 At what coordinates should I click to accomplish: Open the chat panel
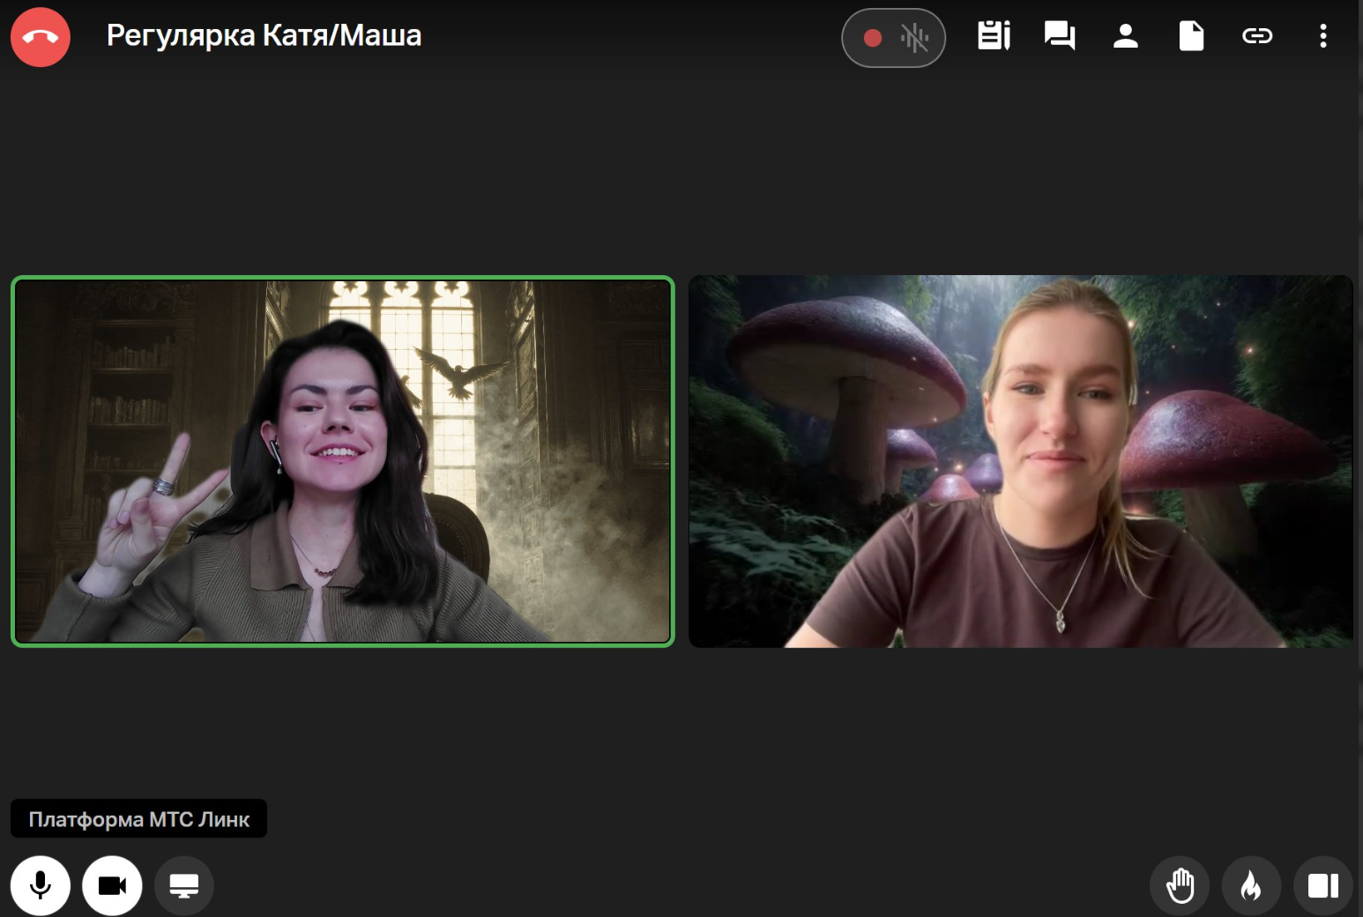(x=1059, y=36)
